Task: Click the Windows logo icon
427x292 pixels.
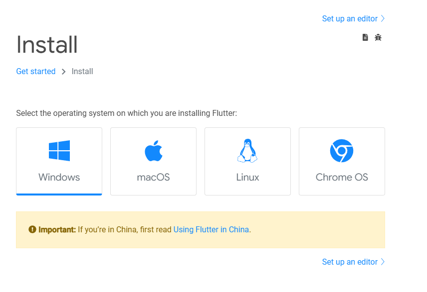Action: coord(59,151)
